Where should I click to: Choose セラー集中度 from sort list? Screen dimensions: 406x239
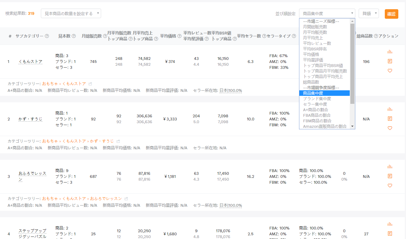pyautogui.click(x=325, y=104)
